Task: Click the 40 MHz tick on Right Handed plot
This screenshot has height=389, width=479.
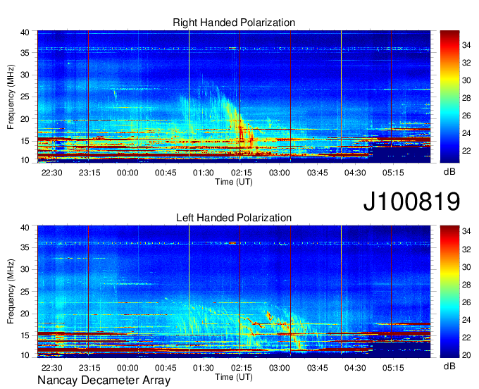Action: point(25,32)
